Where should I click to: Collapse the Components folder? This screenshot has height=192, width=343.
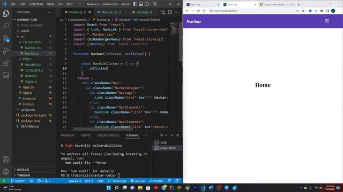point(32,42)
